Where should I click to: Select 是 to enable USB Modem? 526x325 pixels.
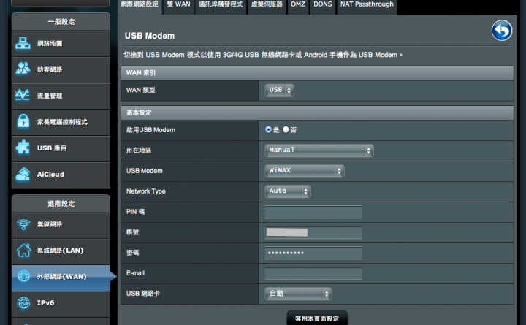(268, 129)
